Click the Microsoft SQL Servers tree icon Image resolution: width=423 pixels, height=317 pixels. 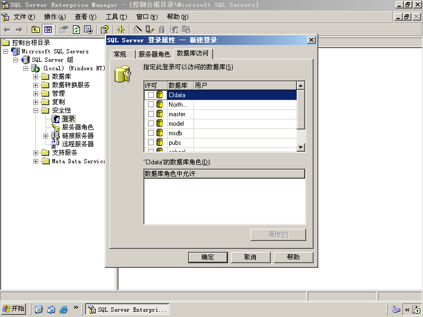[15, 51]
